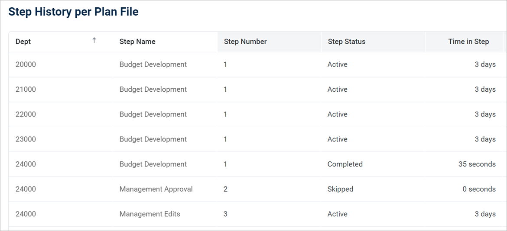Click the Step Number column header
The height and width of the screenshot is (231, 507).
(x=245, y=42)
